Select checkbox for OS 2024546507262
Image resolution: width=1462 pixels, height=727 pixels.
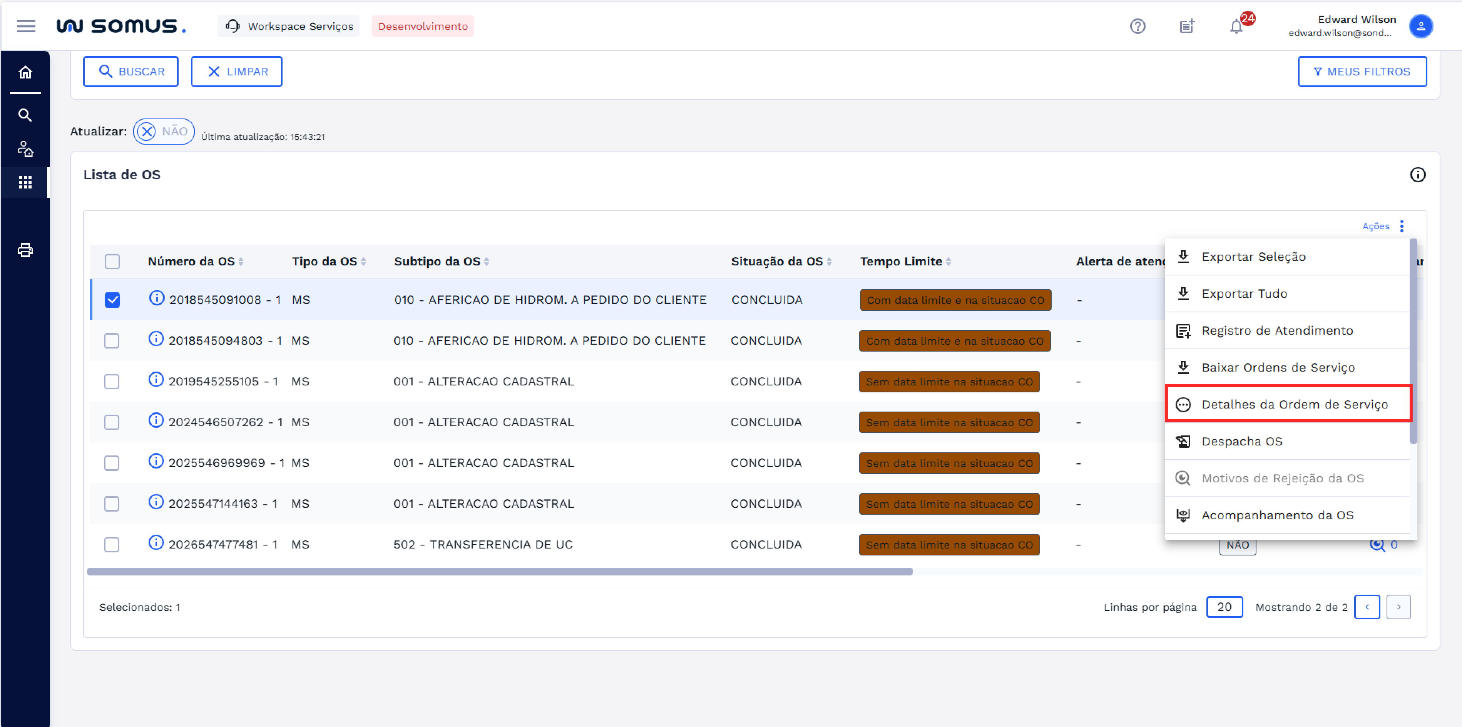pyautogui.click(x=112, y=422)
